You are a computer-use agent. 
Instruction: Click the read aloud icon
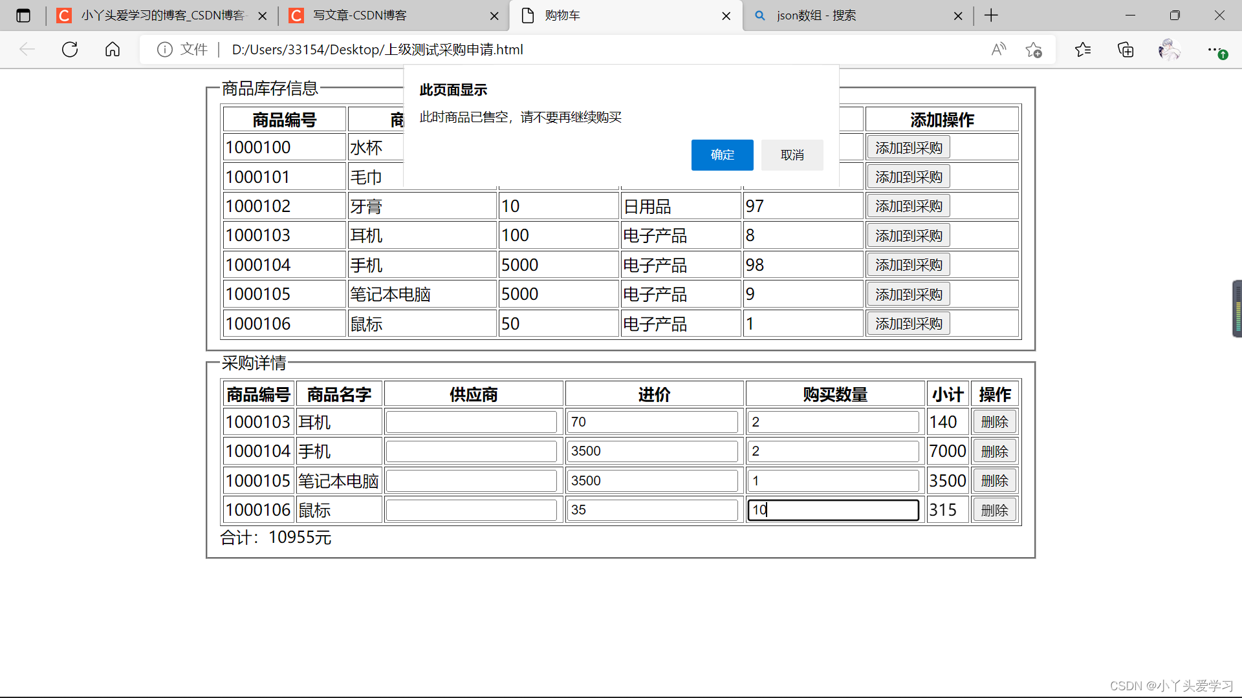[999, 50]
